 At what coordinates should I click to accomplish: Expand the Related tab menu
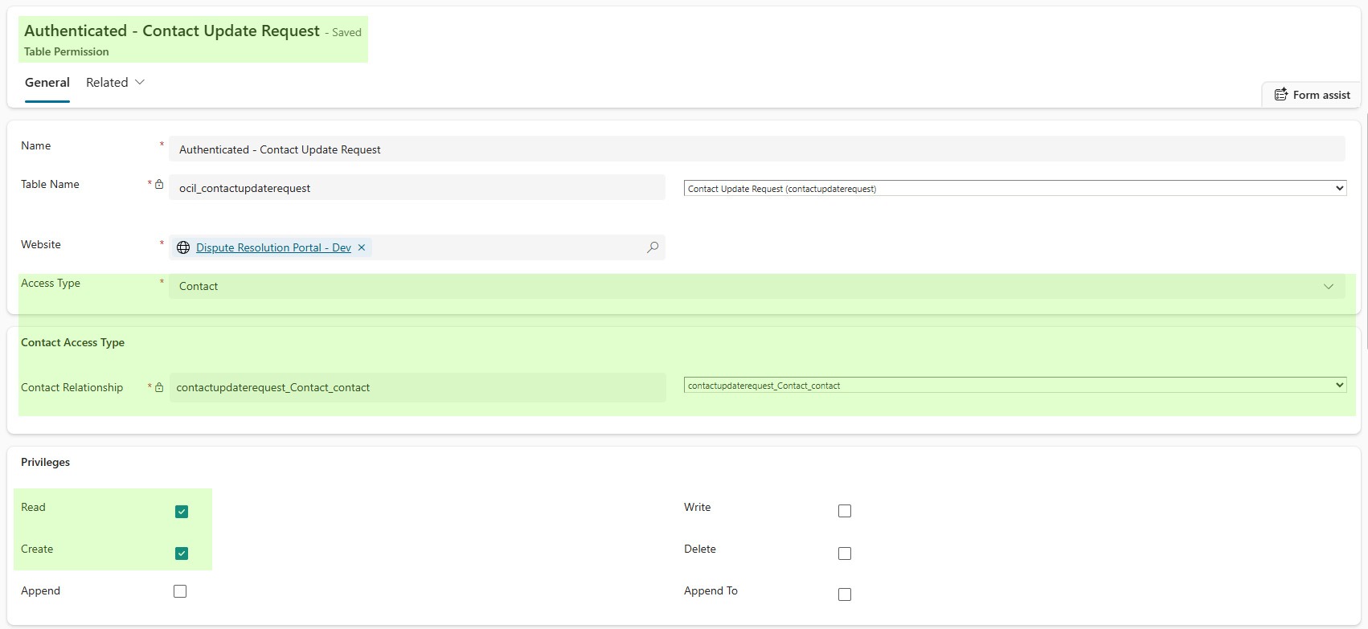click(x=115, y=83)
